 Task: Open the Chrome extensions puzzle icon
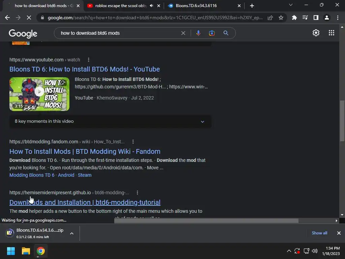(294, 18)
